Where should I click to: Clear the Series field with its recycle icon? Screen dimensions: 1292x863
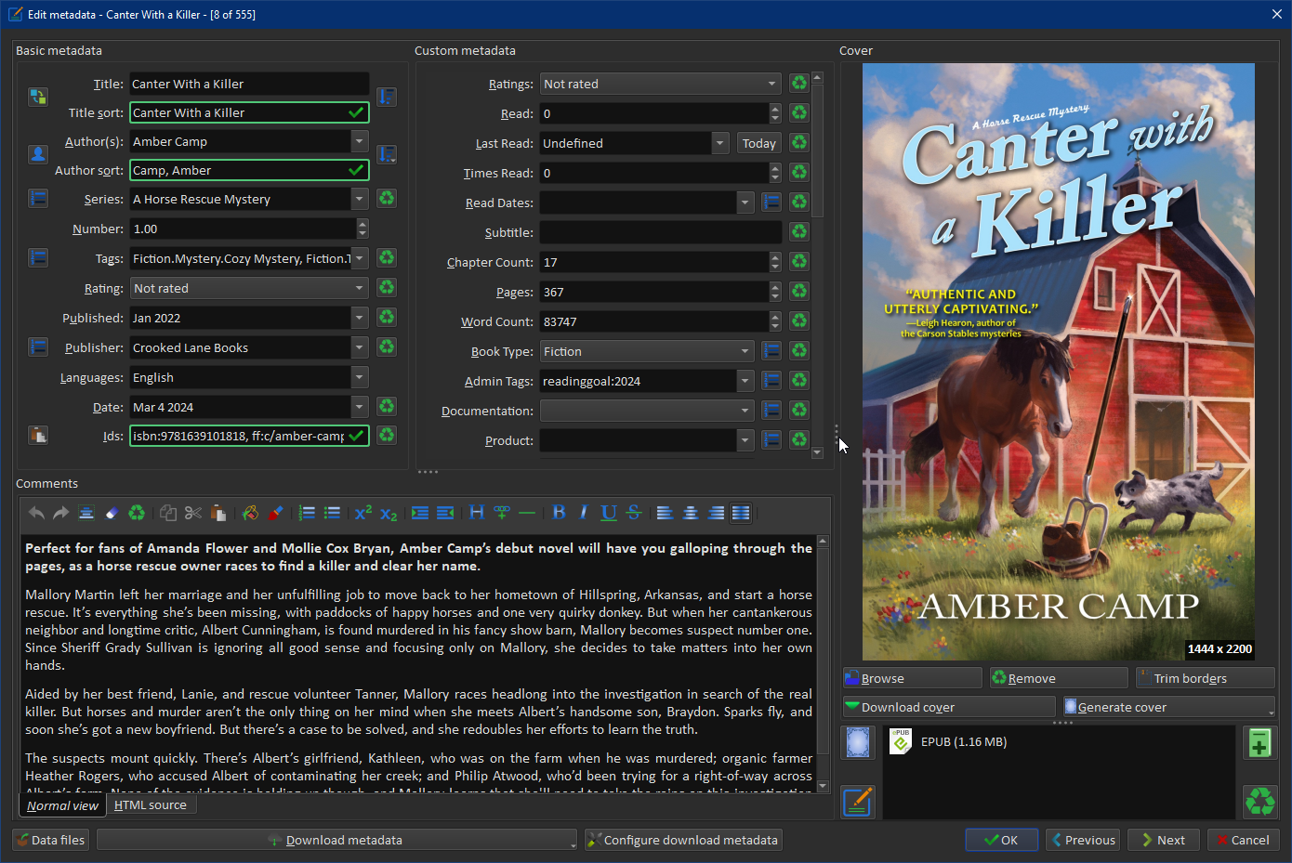[387, 199]
